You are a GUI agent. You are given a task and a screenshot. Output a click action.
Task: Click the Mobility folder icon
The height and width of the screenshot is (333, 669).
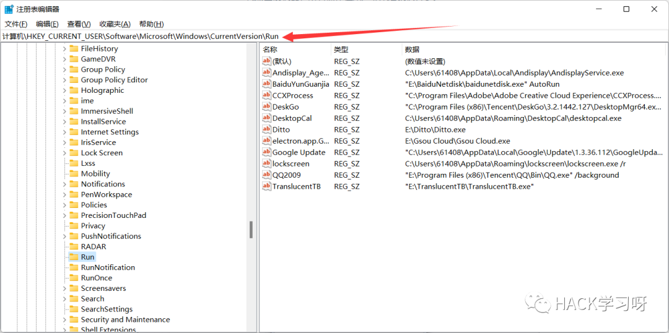(x=74, y=173)
